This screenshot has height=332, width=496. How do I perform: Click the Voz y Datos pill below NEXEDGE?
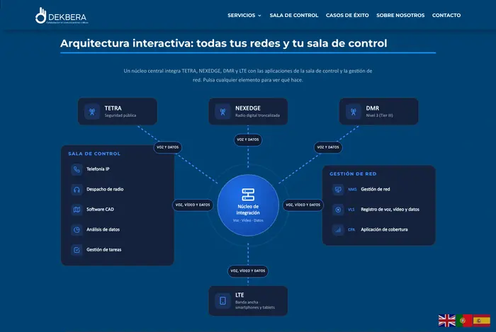click(248, 139)
